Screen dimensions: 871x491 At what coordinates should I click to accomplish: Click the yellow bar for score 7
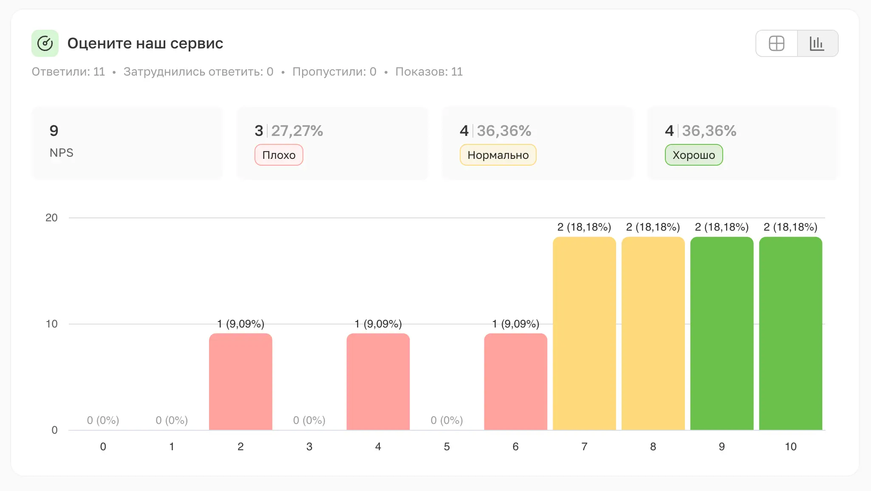(x=584, y=333)
